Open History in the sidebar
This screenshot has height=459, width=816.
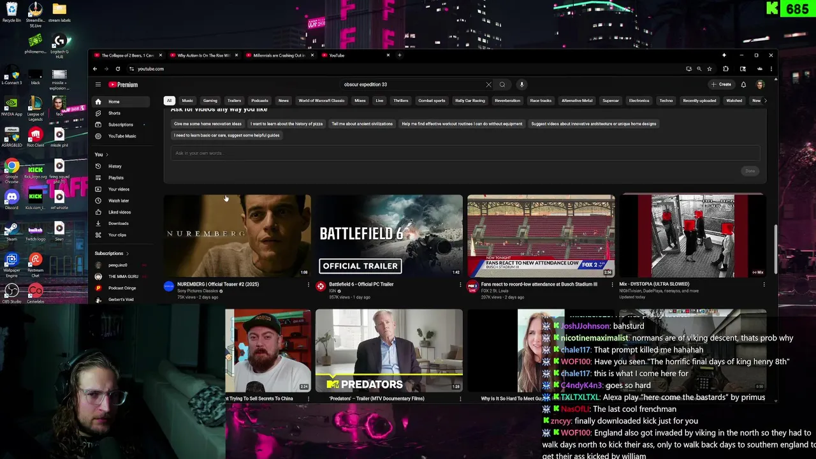coord(121,166)
